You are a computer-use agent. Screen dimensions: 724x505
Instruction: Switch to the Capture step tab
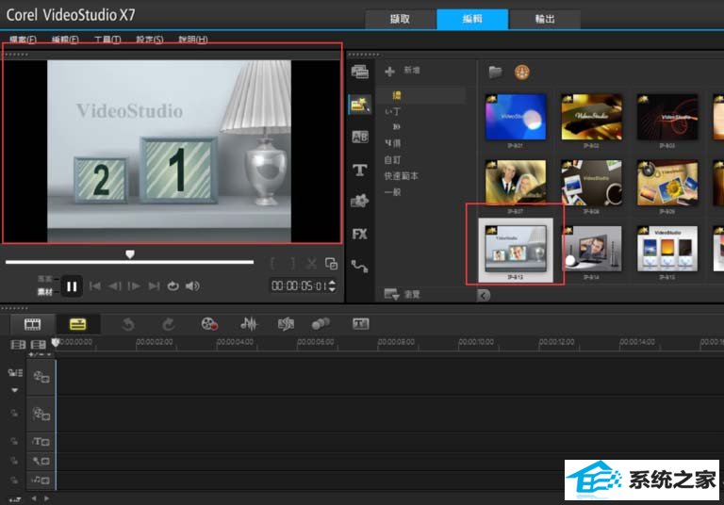tap(400, 19)
